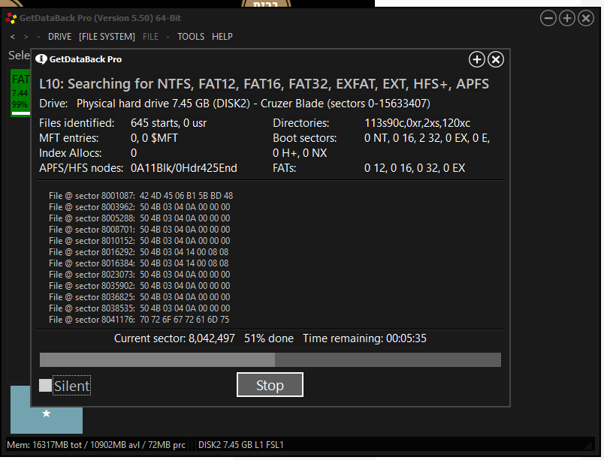Select row 'File @ sector 8041176'
This screenshot has width=604, height=460.
point(139,320)
